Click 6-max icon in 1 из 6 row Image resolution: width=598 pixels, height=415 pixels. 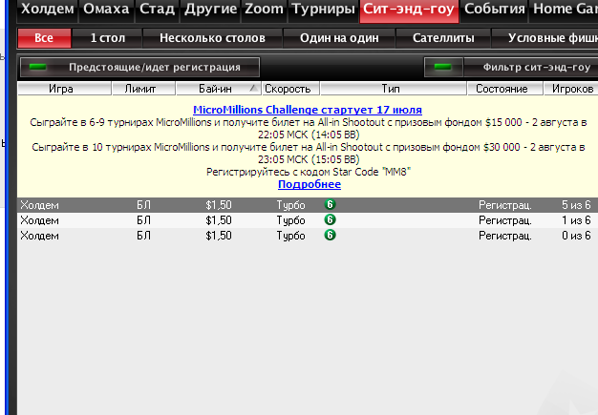(x=330, y=219)
